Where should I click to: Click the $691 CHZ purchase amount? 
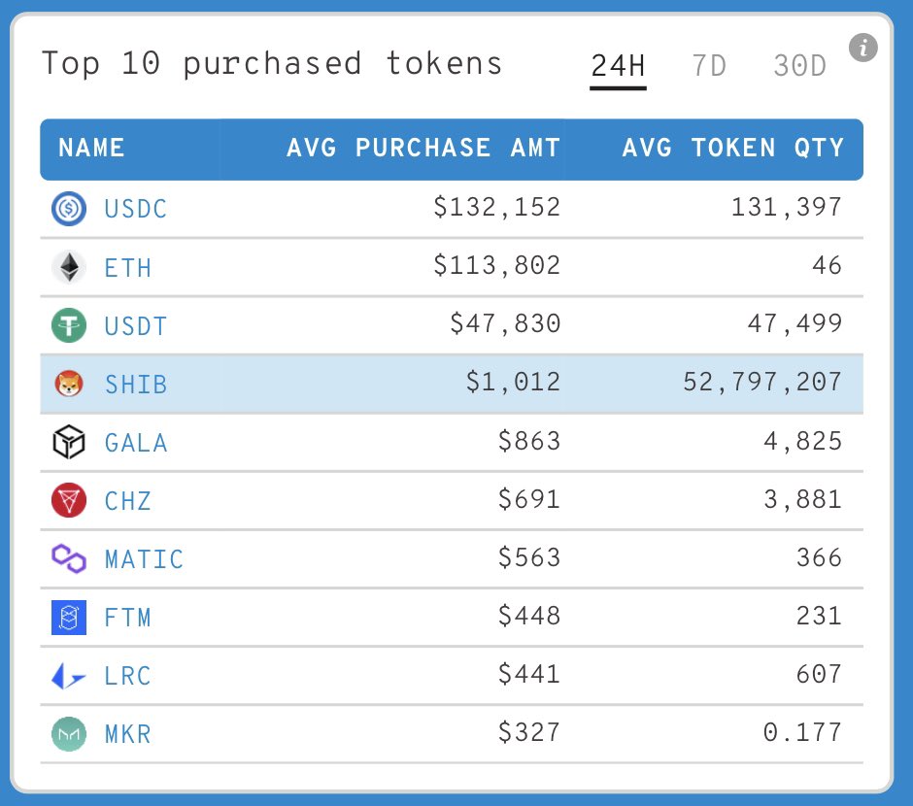click(x=528, y=499)
